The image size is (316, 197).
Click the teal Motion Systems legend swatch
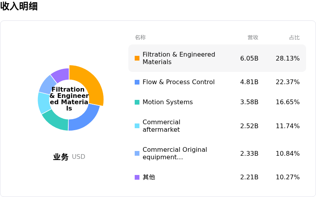[x=137, y=102]
